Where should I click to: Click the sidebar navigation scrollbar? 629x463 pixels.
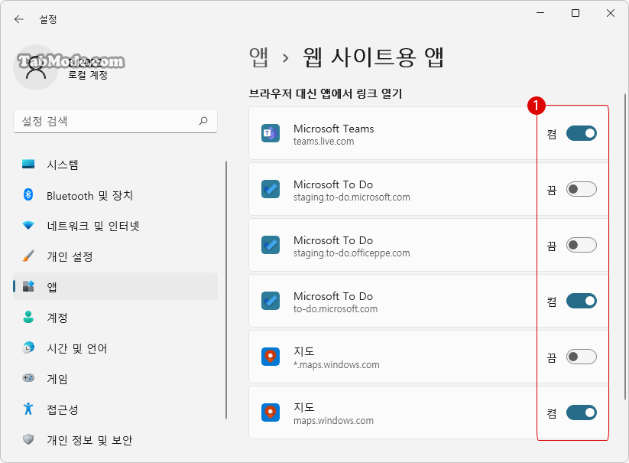click(226, 290)
